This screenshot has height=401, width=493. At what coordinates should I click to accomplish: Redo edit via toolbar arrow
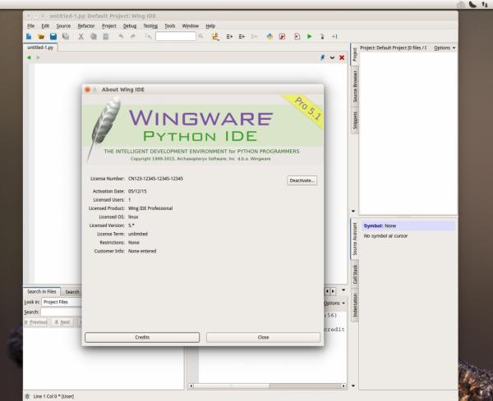click(x=132, y=37)
